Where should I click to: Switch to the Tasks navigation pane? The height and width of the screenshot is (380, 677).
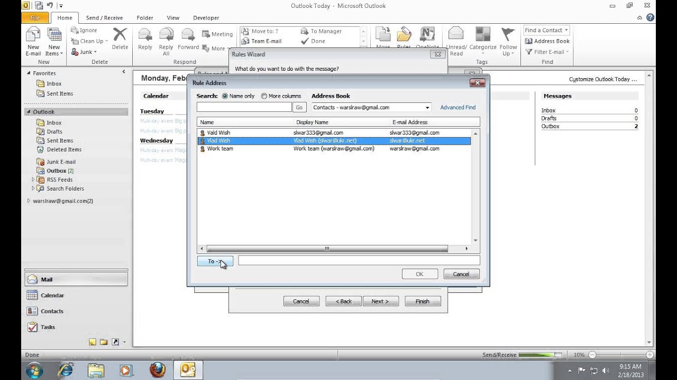[x=76, y=327]
